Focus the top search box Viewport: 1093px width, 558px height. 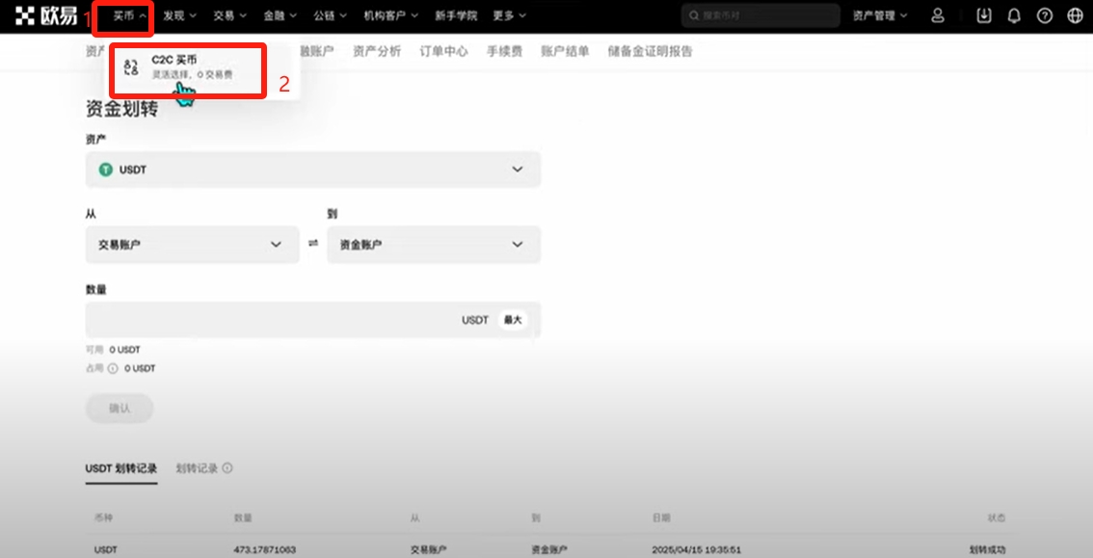pyautogui.click(x=760, y=15)
